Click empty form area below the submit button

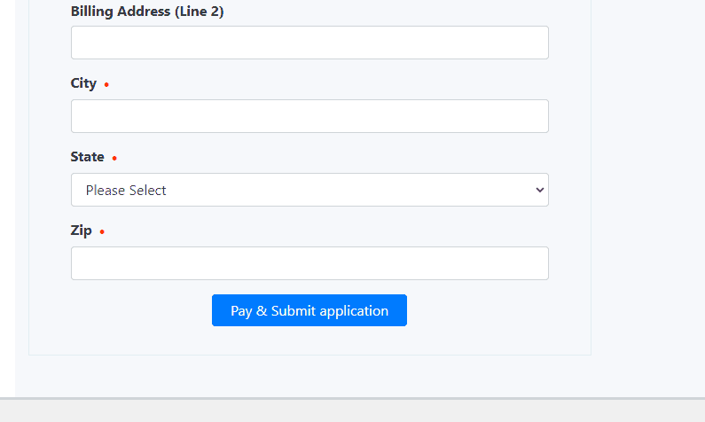pos(309,341)
